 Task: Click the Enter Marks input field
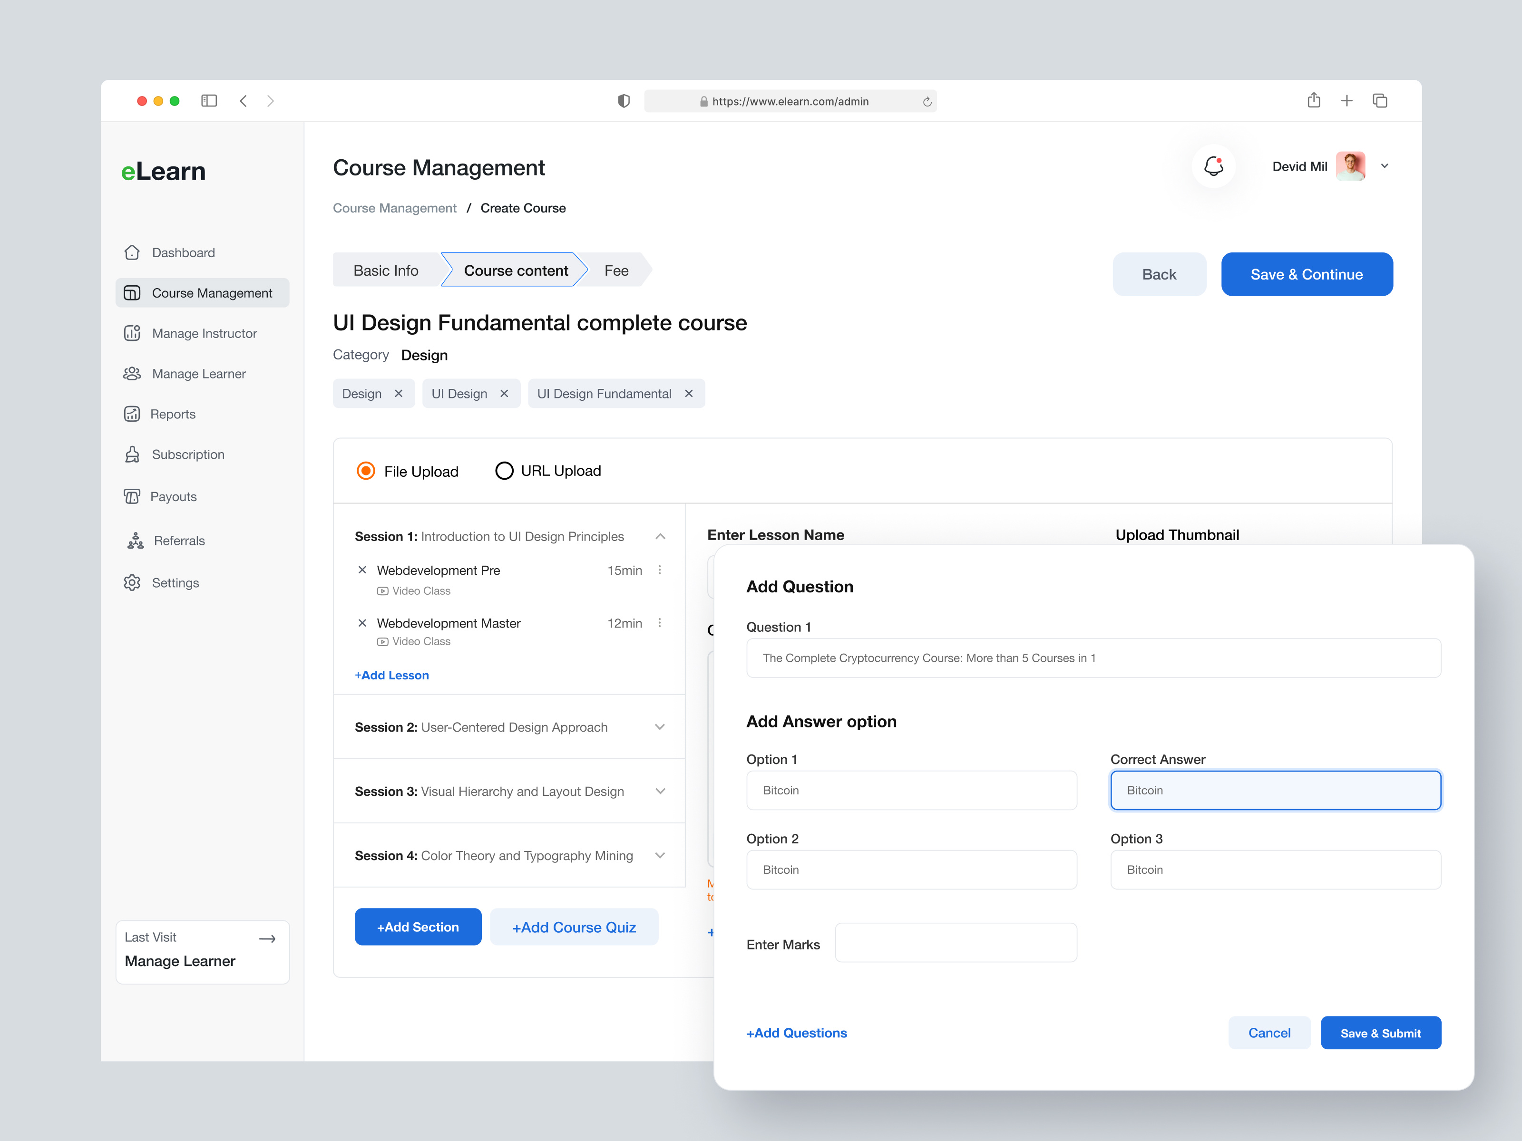pyautogui.click(x=955, y=943)
